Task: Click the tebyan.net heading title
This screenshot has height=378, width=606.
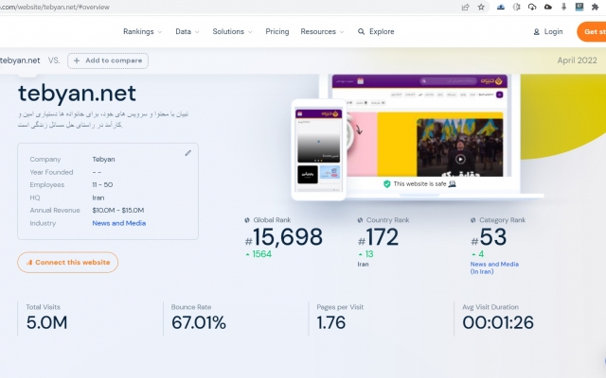Action: 77,93
